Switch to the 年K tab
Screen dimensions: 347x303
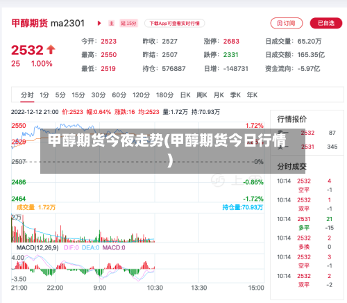click(x=252, y=95)
